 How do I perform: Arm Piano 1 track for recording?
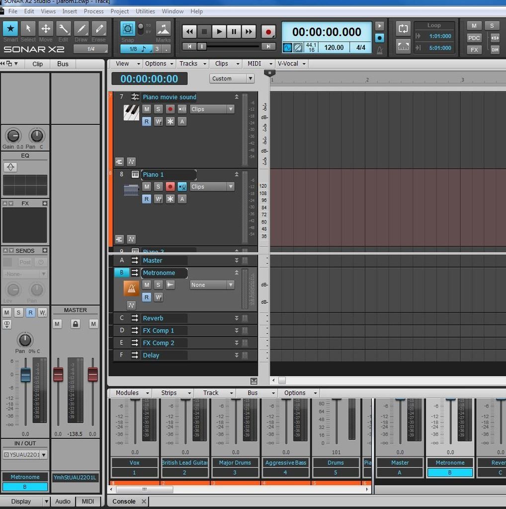[170, 186]
